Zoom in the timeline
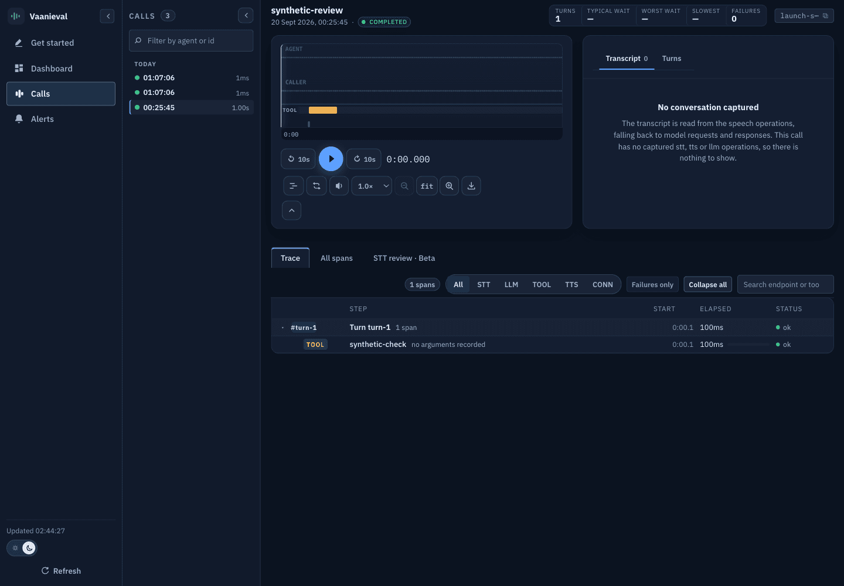This screenshot has width=844, height=586. [449, 186]
